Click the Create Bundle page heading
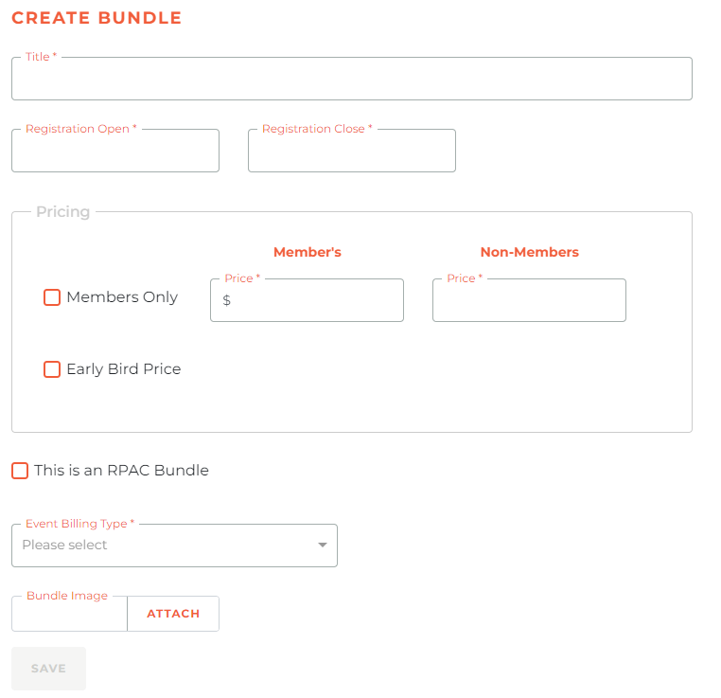721x698 pixels. [x=97, y=18]
